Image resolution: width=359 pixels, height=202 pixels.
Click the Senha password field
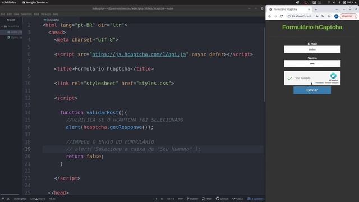(x=312, y=63)
